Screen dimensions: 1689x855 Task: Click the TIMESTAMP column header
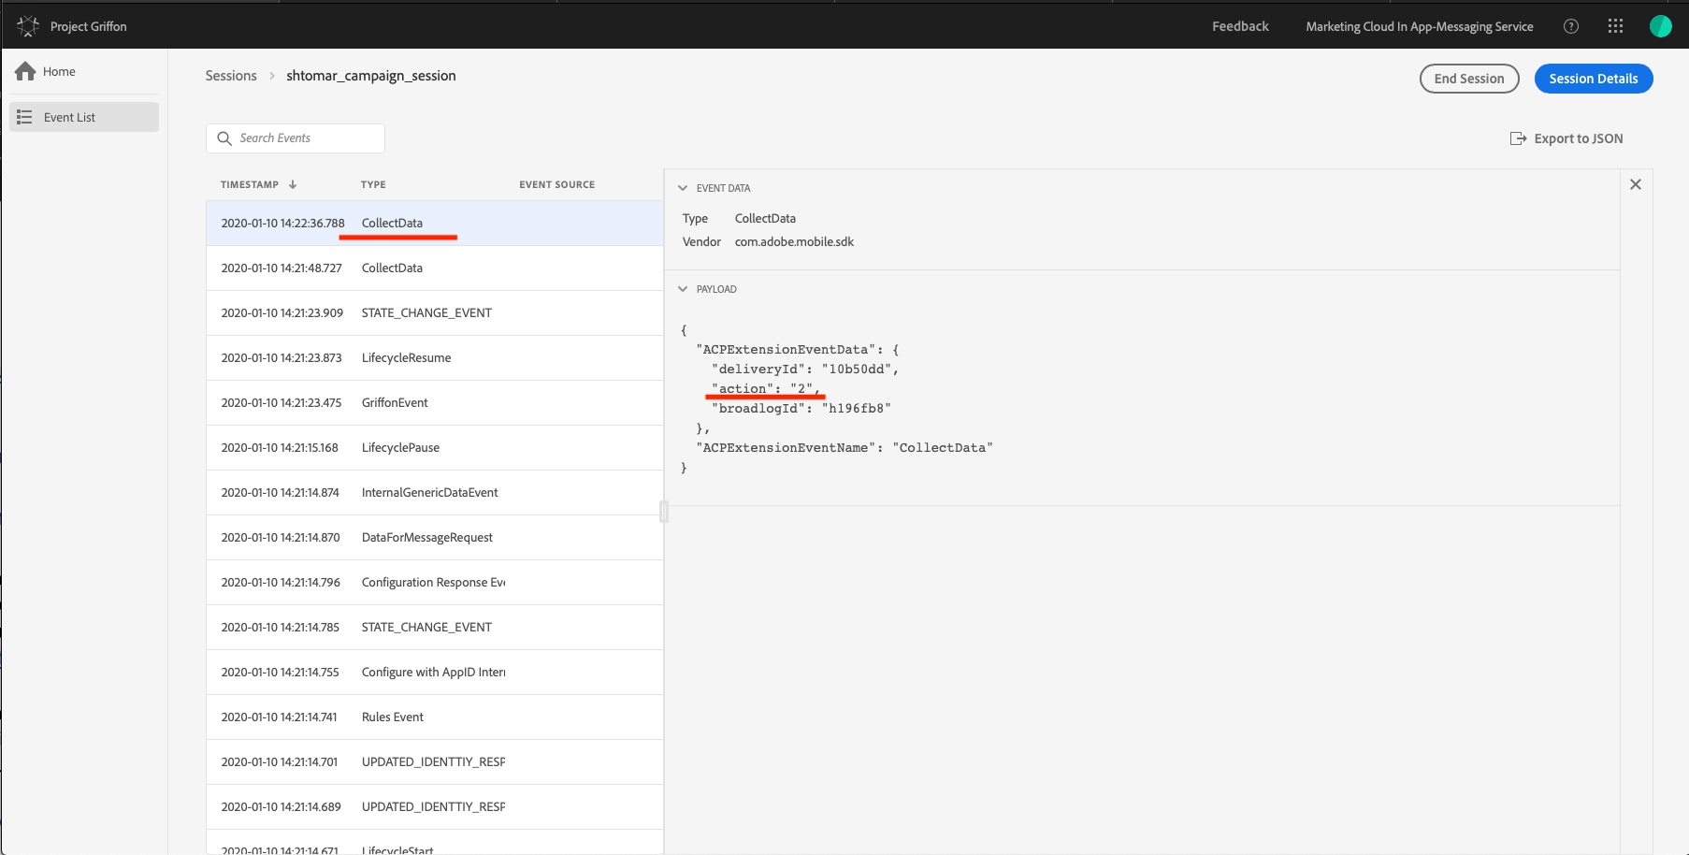[250, 184]
